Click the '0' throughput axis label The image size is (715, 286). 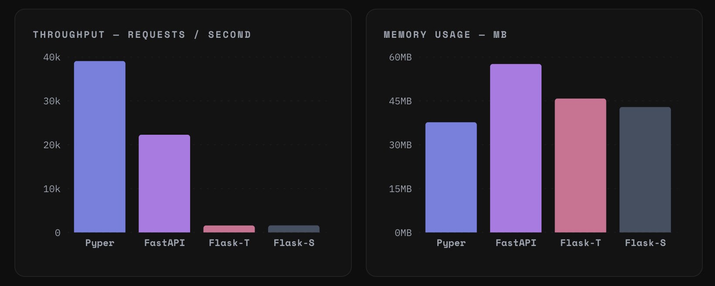[58, 233]
